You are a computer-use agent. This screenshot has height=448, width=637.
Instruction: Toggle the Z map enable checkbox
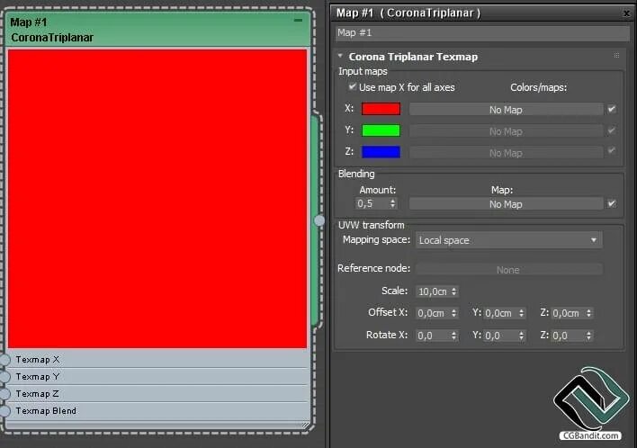click(x=612, y=151)
